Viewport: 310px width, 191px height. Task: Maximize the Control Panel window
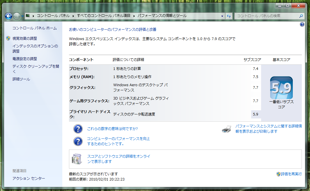tap(288, 6)
